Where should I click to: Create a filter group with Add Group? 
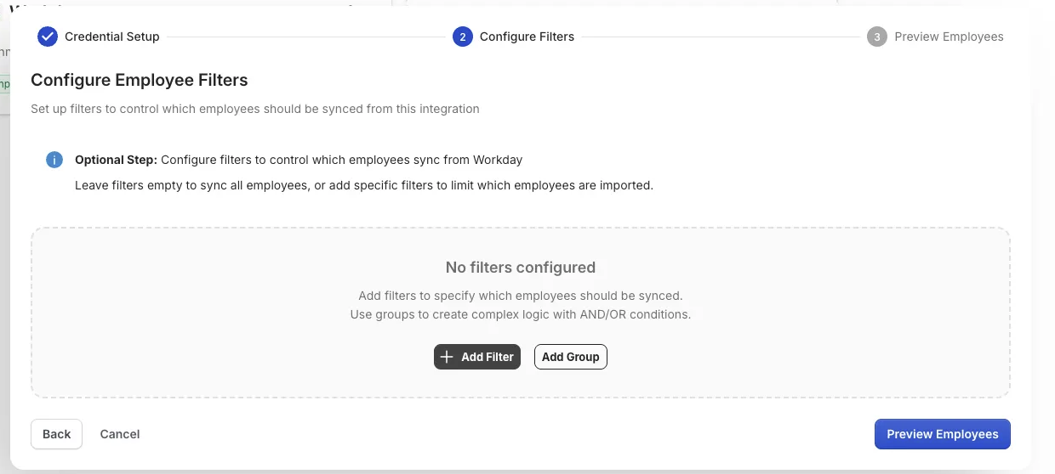click(x=571, y=357)
